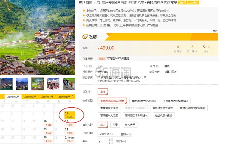Click the text 可赠送249飞猪里程
The height and width of the screenshot is (144, 226).
[x=118, y=58]
